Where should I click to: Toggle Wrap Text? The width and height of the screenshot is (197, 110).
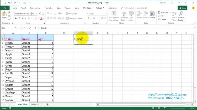pyautogui.click(x=72, y=14)
